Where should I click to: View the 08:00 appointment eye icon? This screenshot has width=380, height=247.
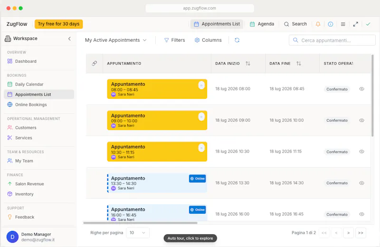[x=361, y=89]
